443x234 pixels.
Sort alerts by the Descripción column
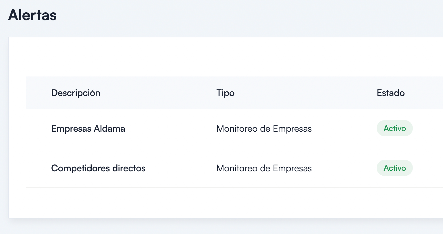pos(76,93)
